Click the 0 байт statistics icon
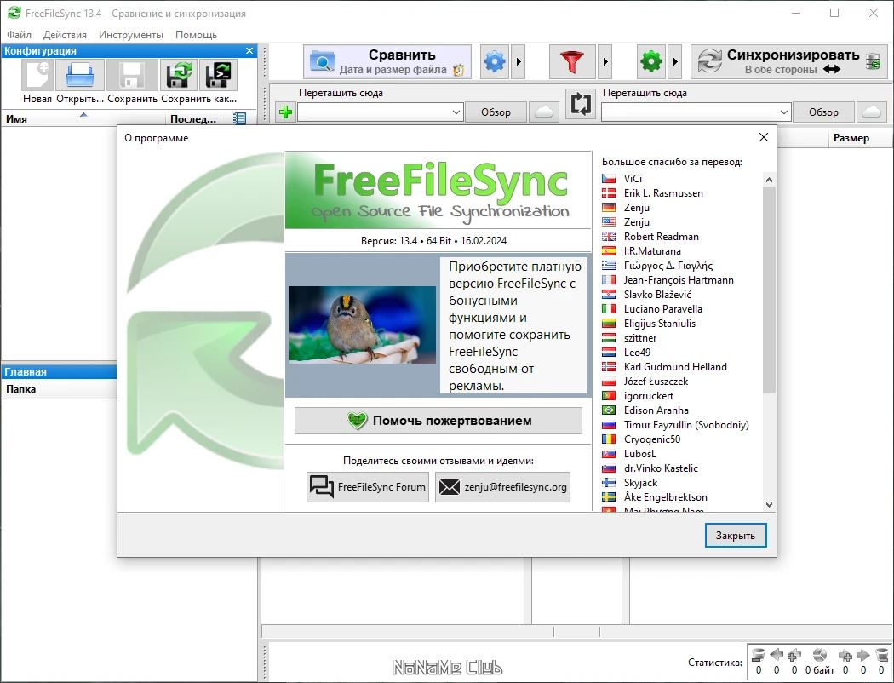Viewport: 894px width, 683px height. click(x=819, y=656)
